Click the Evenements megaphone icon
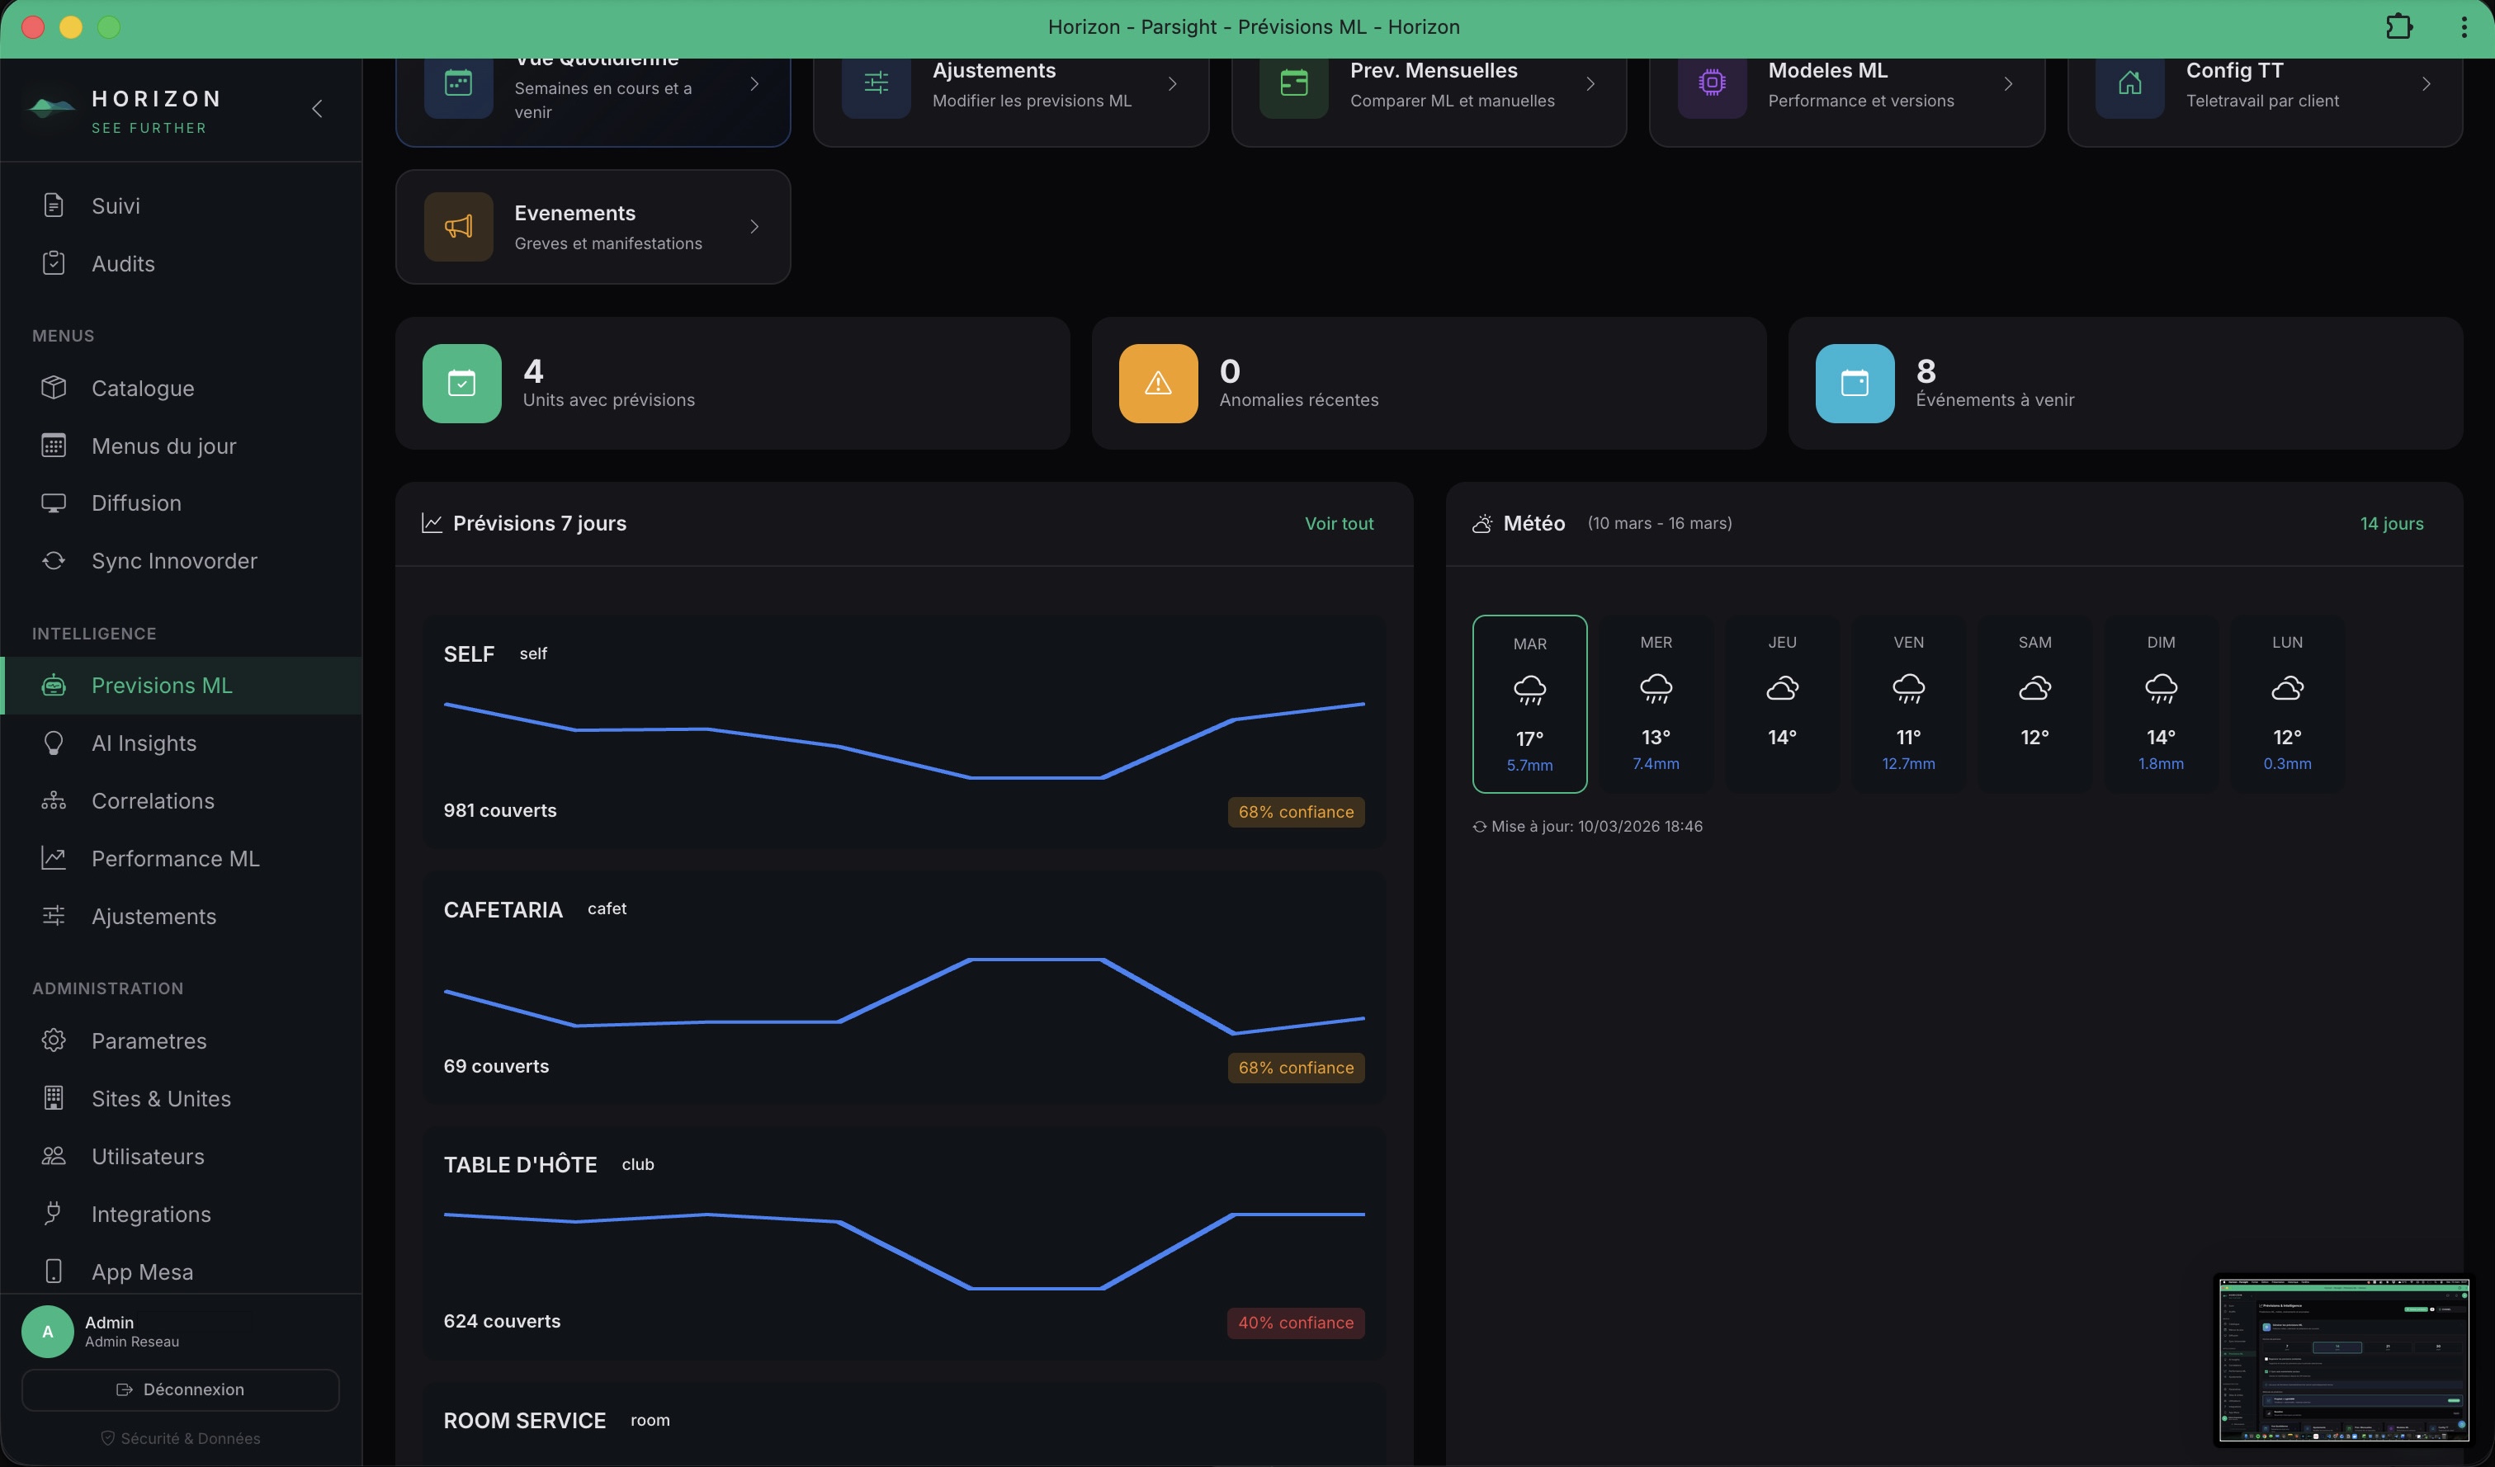 pyautogui.click(x=458, y=227)
